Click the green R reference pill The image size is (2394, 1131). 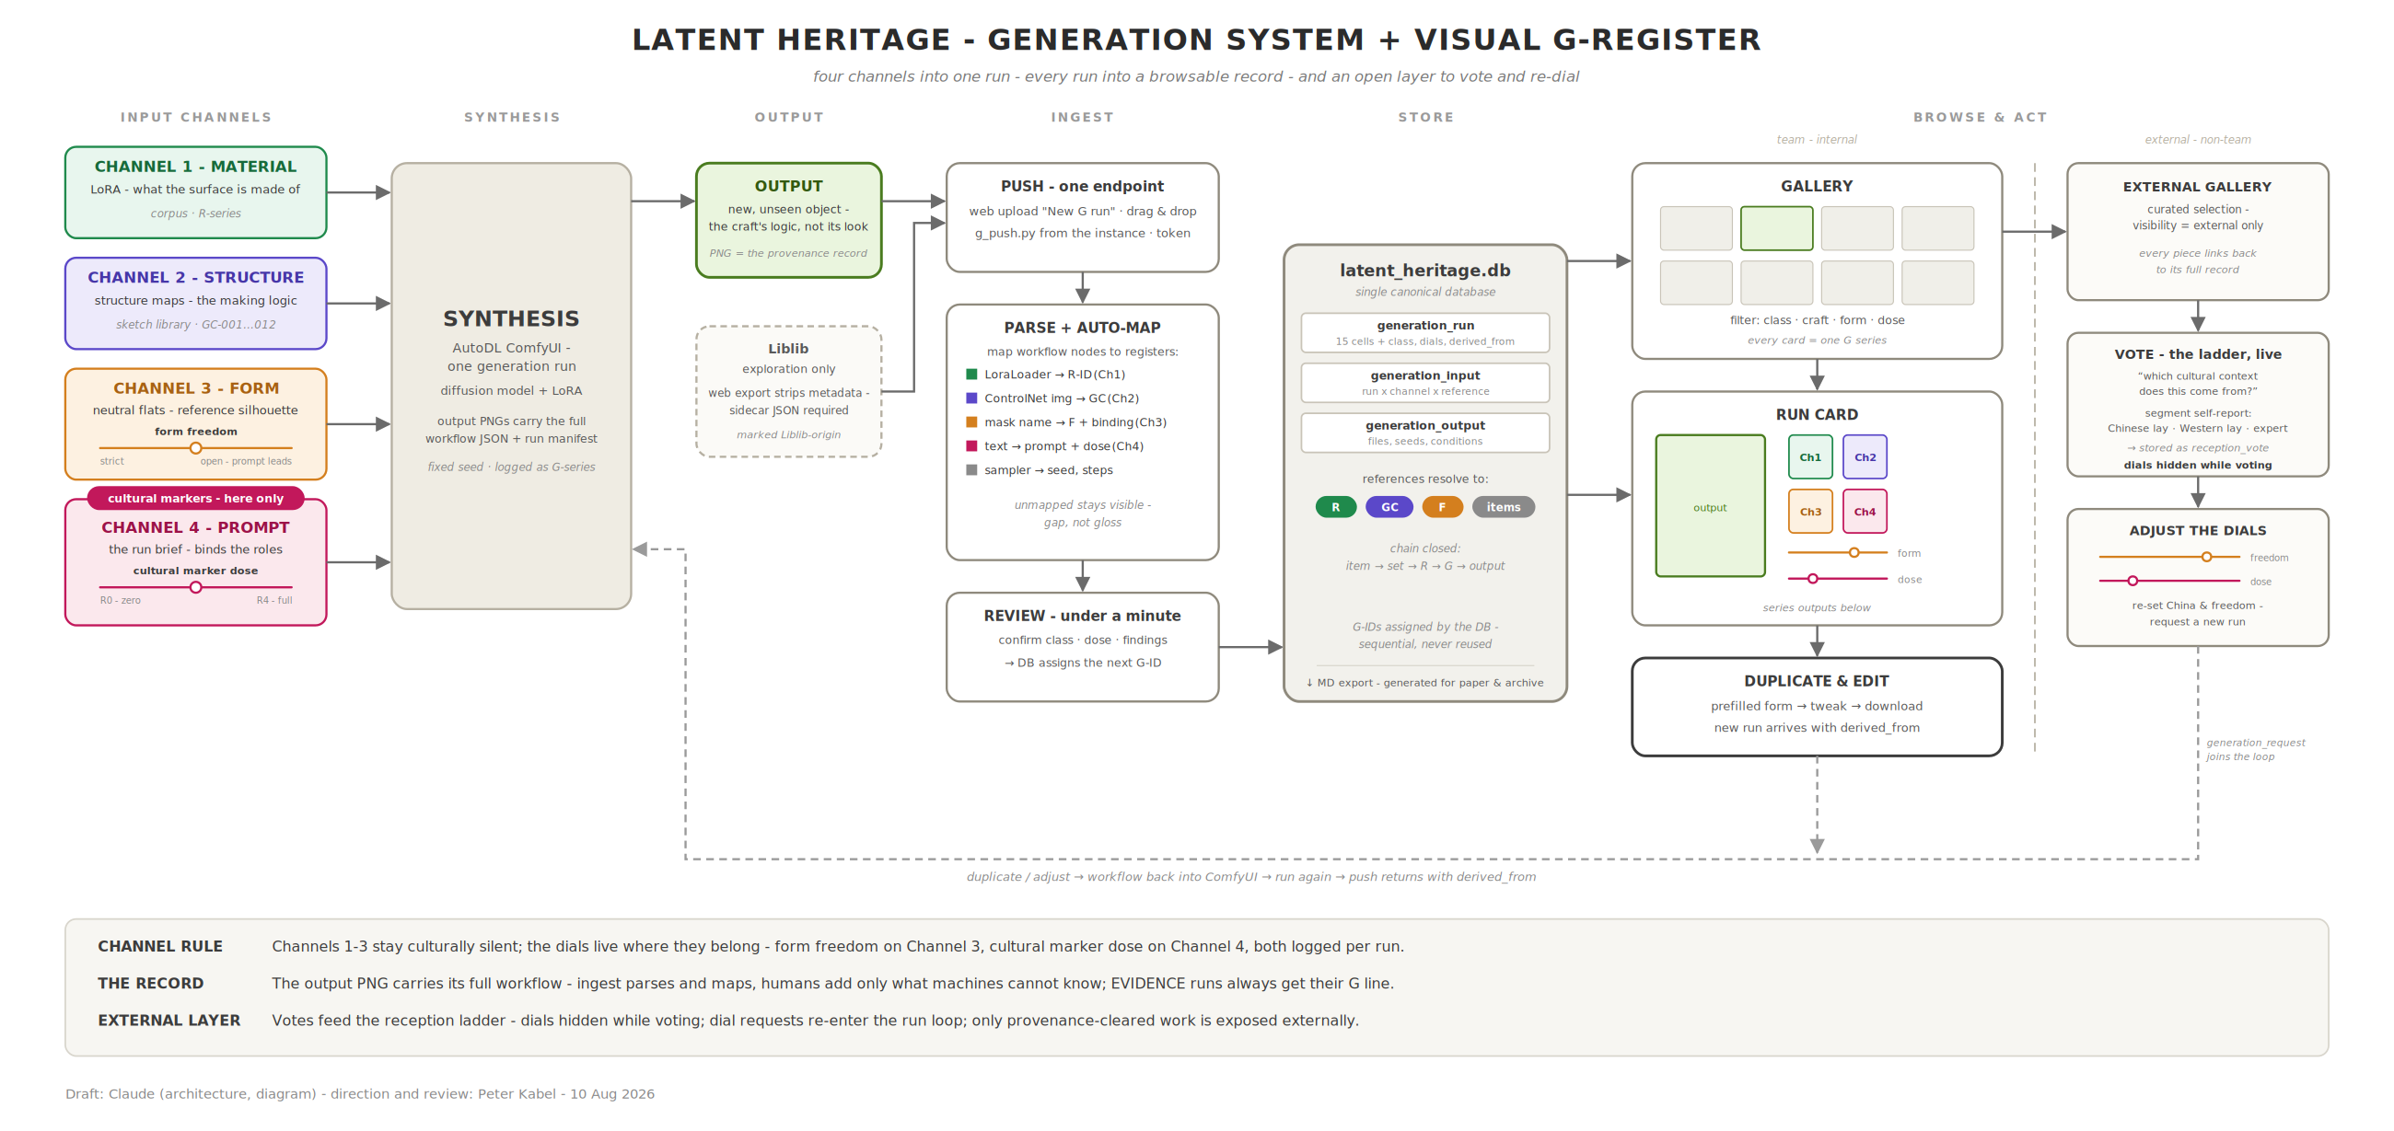pos(1335,507)
